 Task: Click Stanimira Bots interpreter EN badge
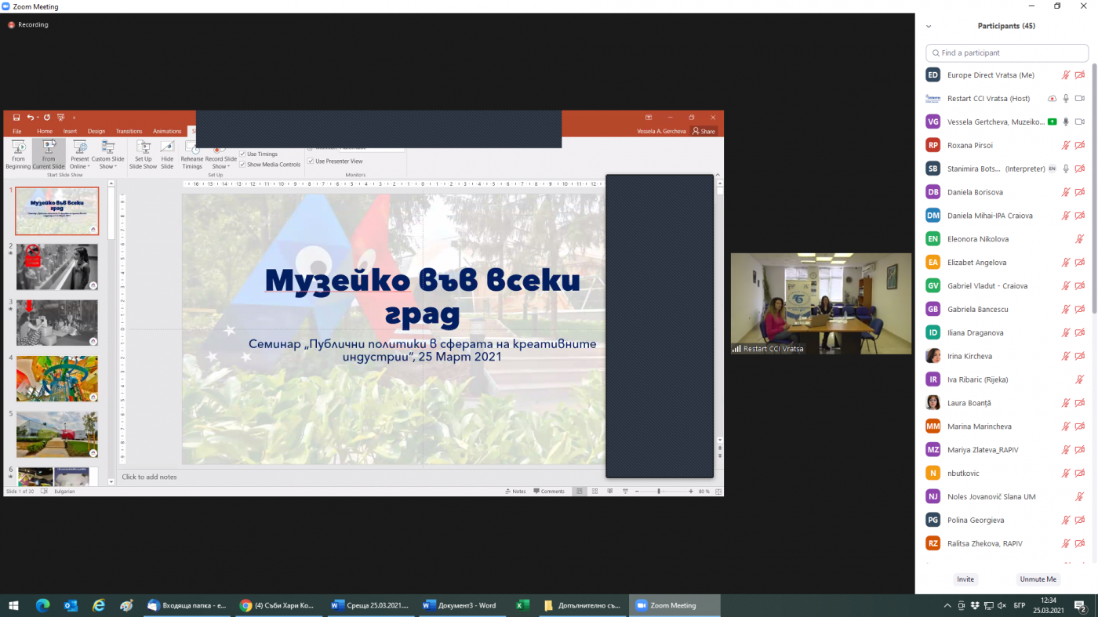tap(1053, 169)
